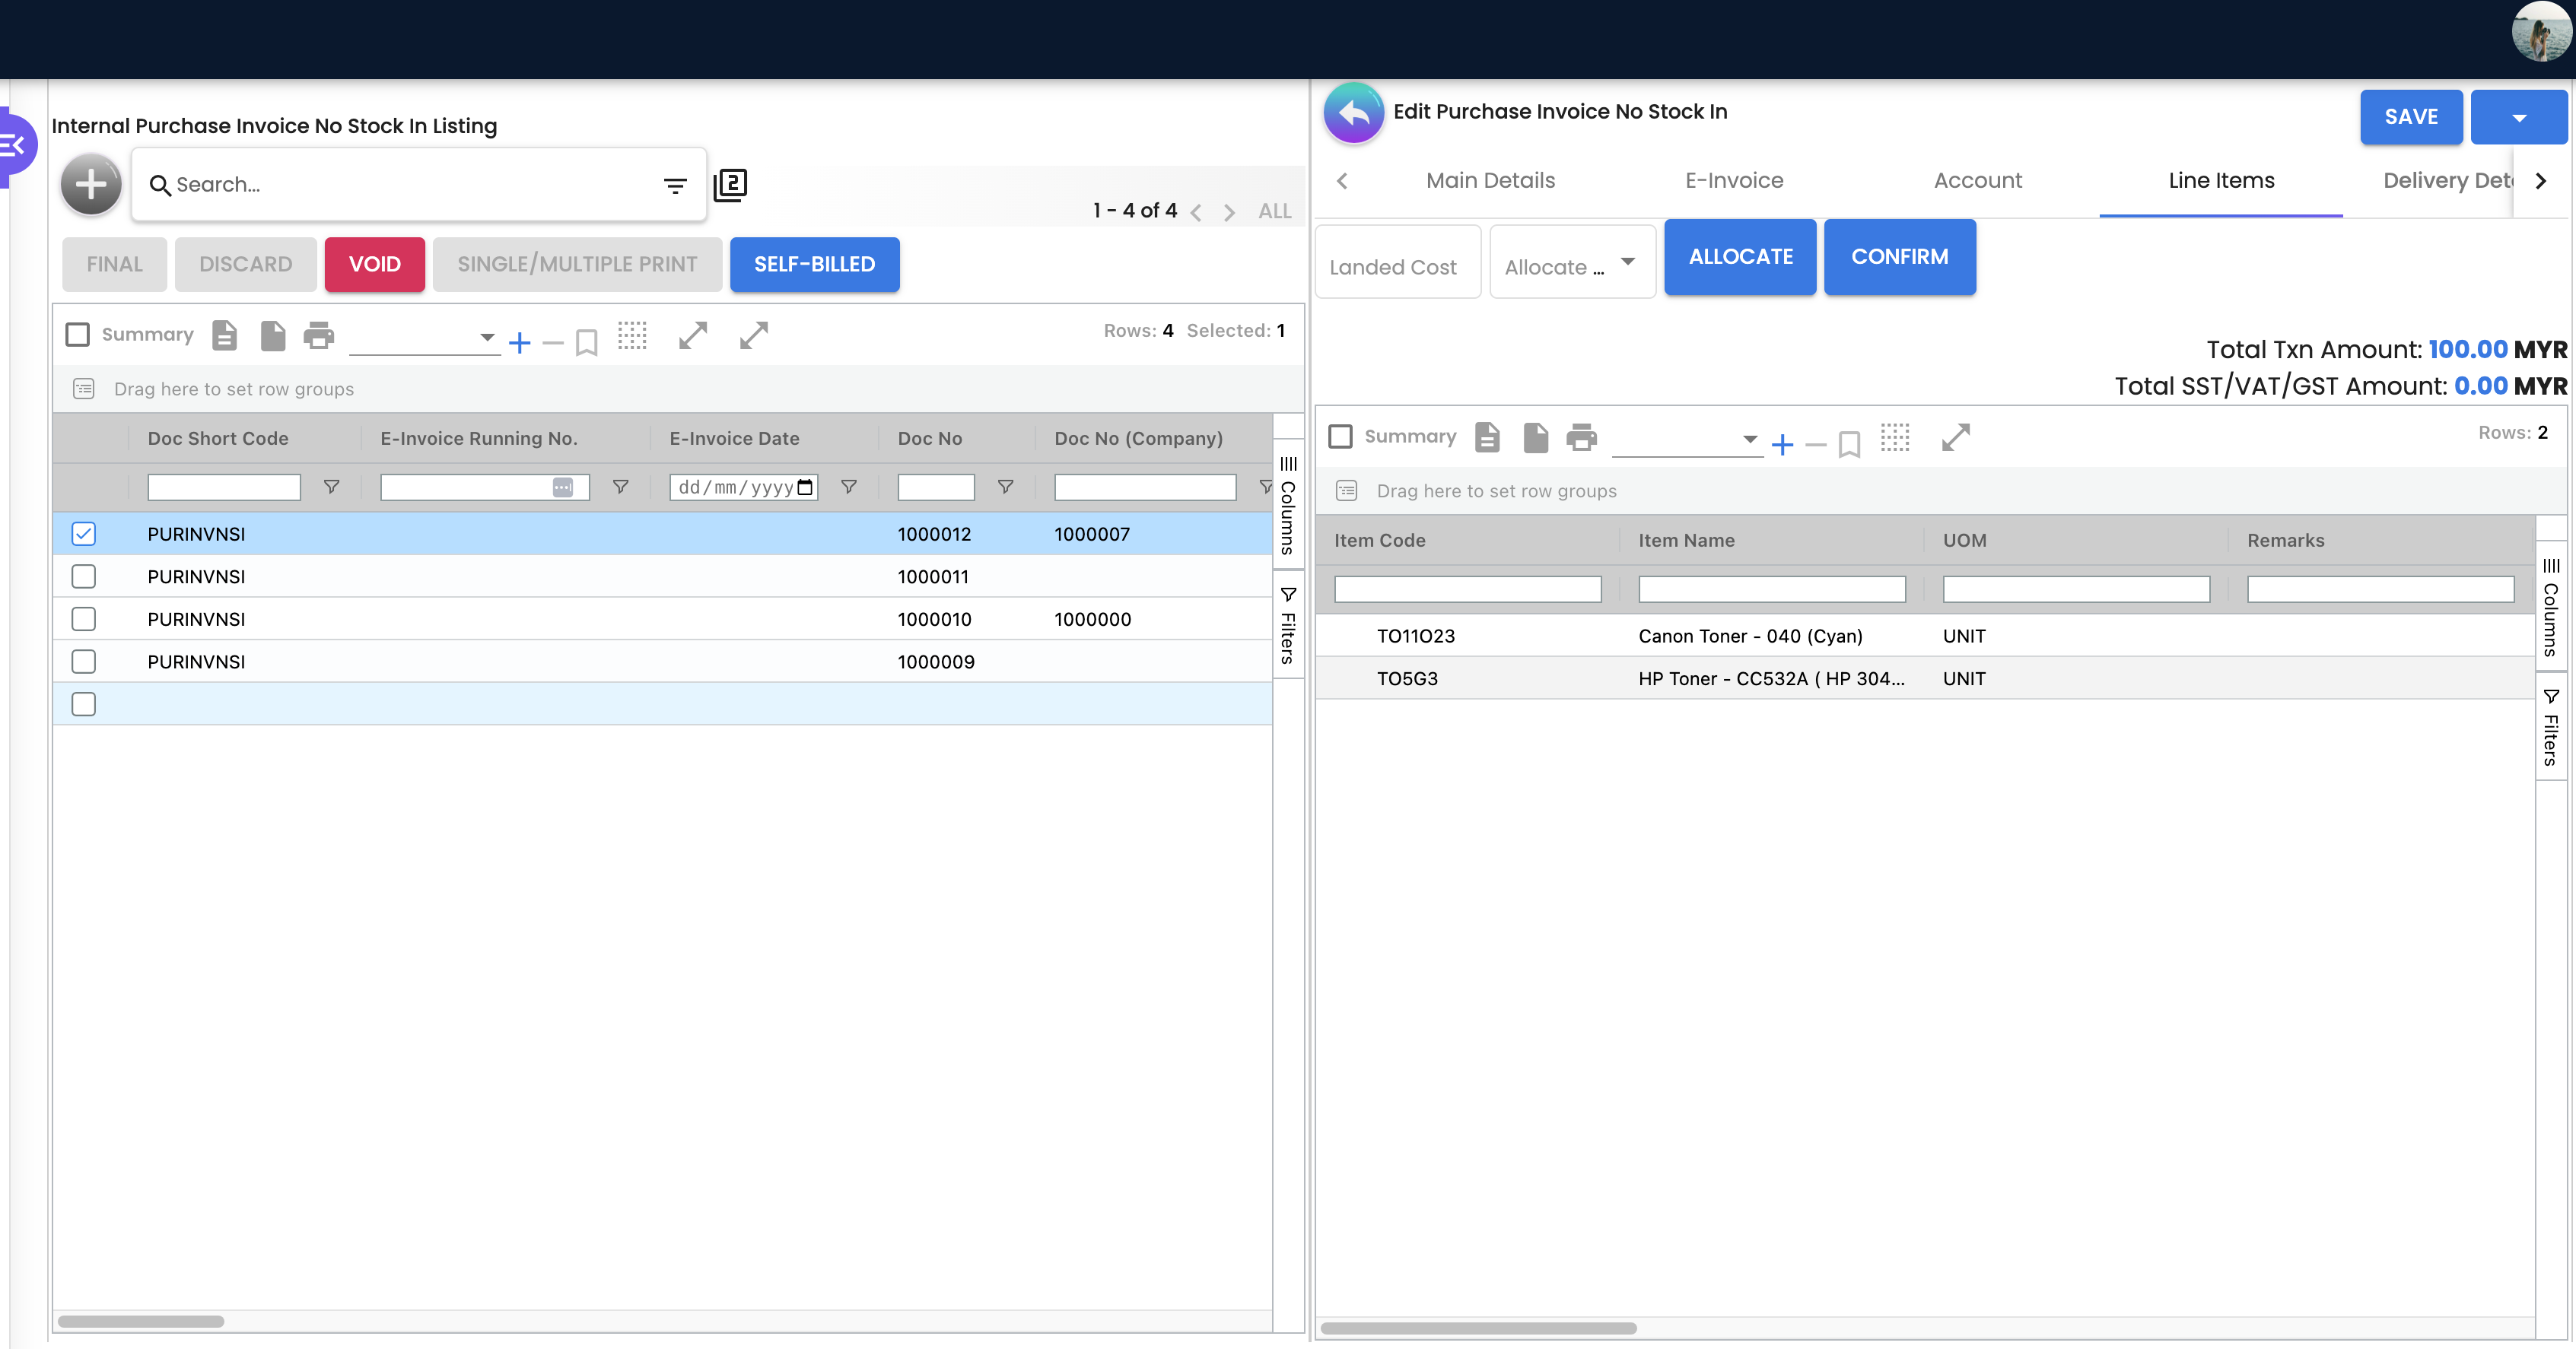Switch to Account tab
The width and height of the screenshot is (2576, 1349).
click(x=1977, y=181)
